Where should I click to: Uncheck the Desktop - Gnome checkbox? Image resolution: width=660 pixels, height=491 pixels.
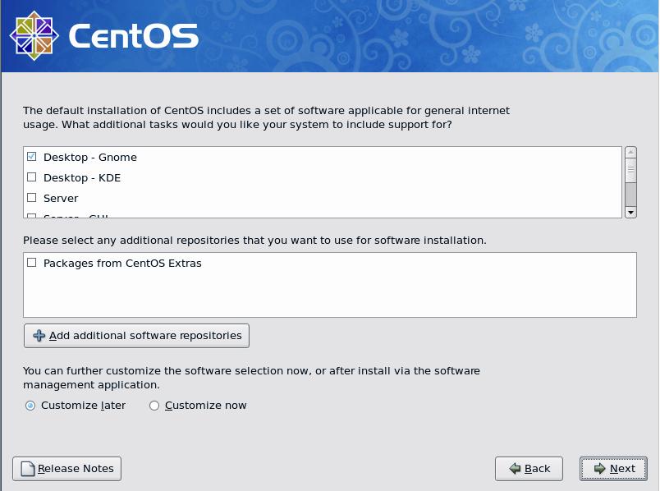tap(32, 157)
